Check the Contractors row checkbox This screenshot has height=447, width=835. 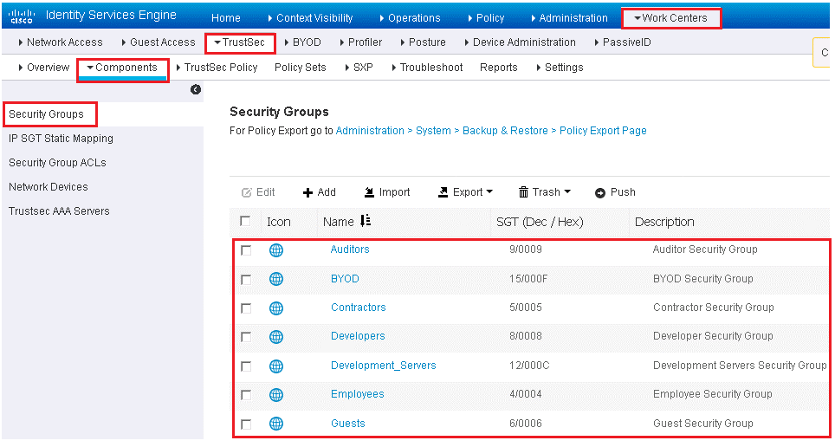[x=245, y=308]
